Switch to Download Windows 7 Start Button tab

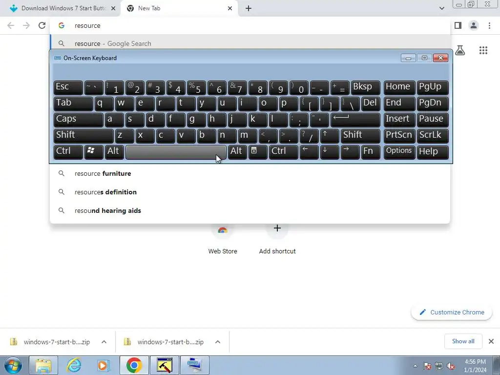(61, 8)
